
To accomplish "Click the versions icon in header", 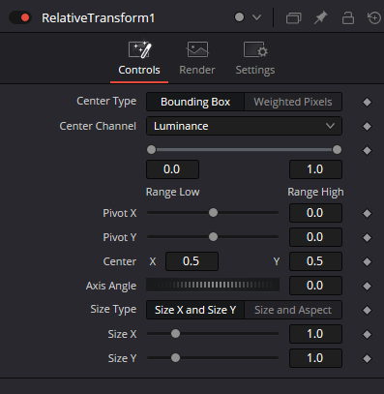I will pos(294,17).
